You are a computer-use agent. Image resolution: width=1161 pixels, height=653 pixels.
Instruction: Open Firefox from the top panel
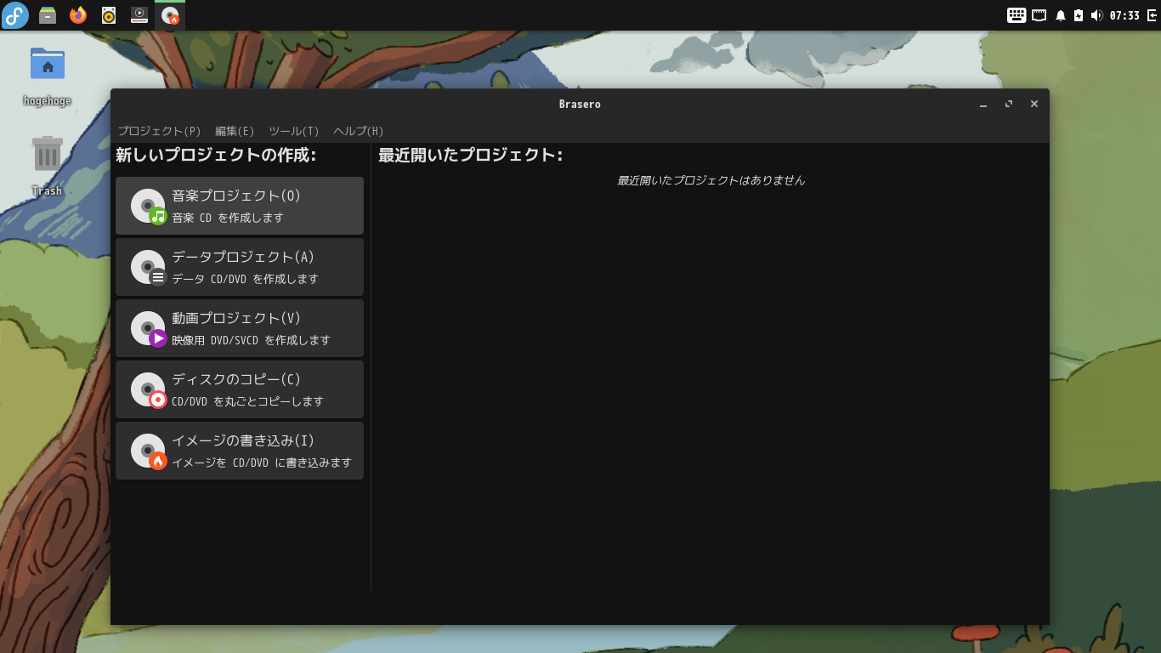pos(78,15)
